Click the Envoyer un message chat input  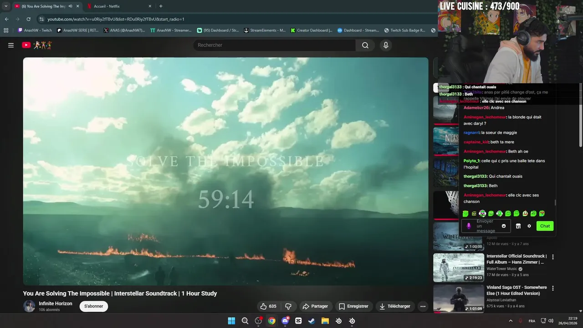(486, 226)
